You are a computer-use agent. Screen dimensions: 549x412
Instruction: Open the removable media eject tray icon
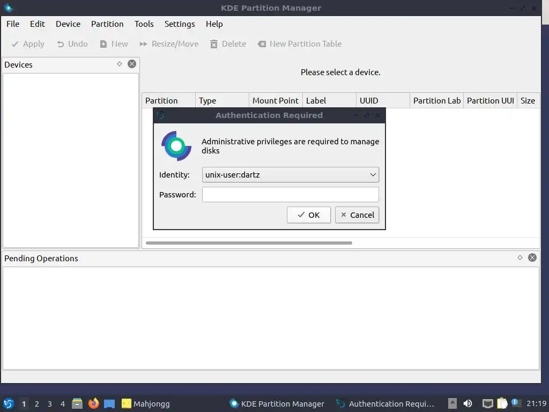pyautogui.click(x=452, y=403)
